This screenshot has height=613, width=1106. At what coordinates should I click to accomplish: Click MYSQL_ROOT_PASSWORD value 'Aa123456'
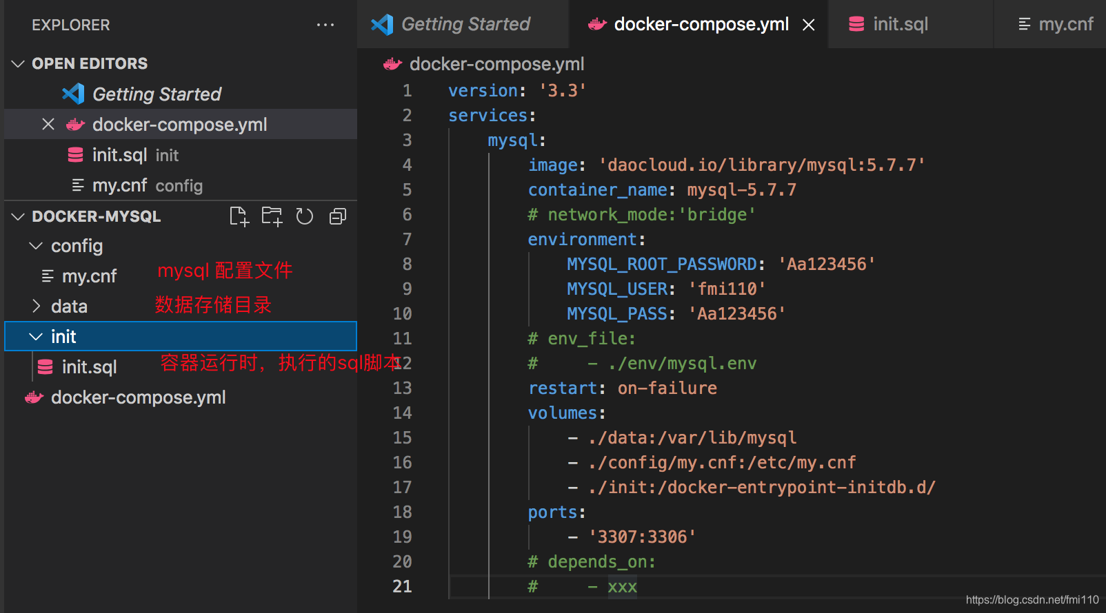pos(827,264)
